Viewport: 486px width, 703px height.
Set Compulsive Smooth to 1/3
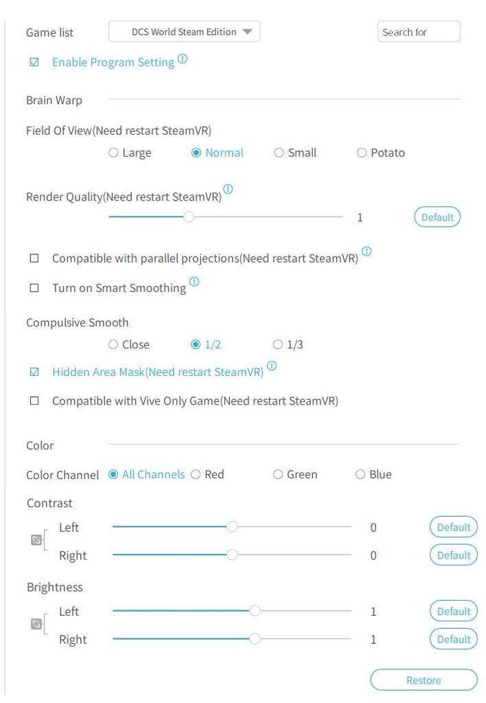pyautogui.click(x=278, y=344)
